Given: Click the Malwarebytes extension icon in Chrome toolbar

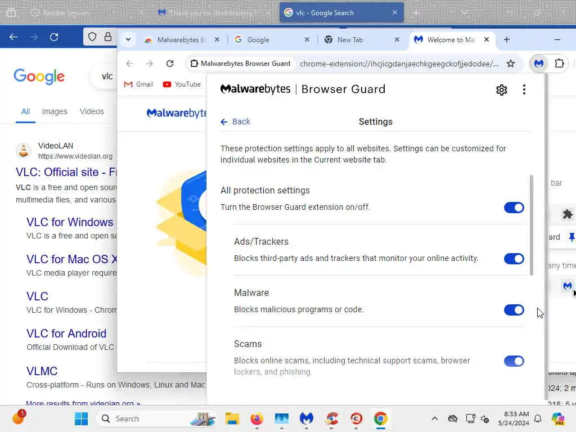Looking at the screenshot, I should pos(538,64).
